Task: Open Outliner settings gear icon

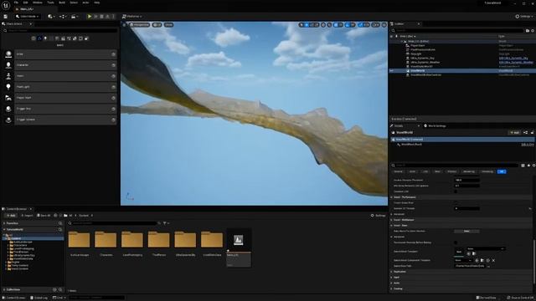Action: tap(533, 31)
